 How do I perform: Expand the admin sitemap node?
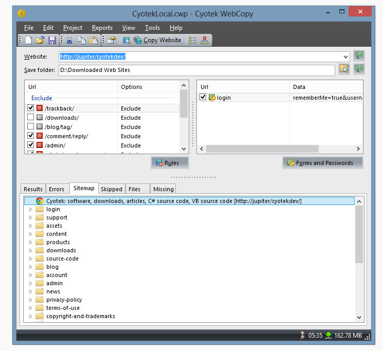30,283
